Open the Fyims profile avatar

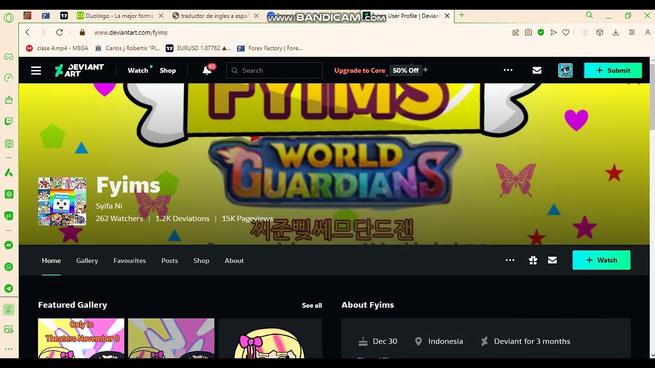click(x=62, y=201)
